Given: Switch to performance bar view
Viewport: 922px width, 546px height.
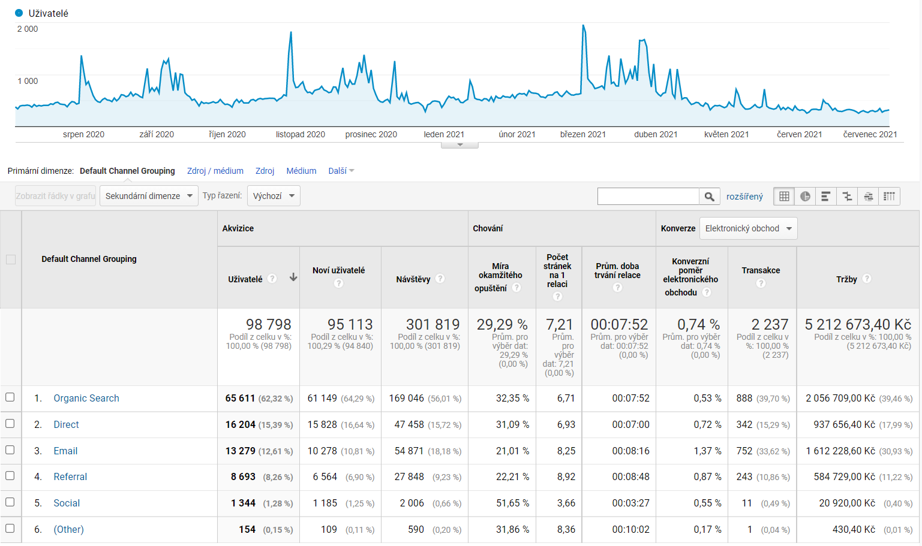Looking at the screenshot, I should tap(826, 196).
